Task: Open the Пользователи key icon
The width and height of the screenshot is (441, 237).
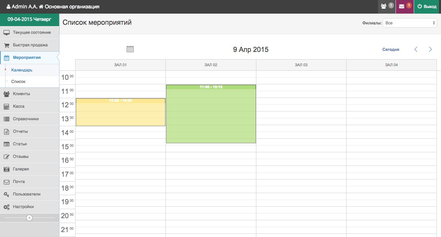Action: (x=6, y=194)
